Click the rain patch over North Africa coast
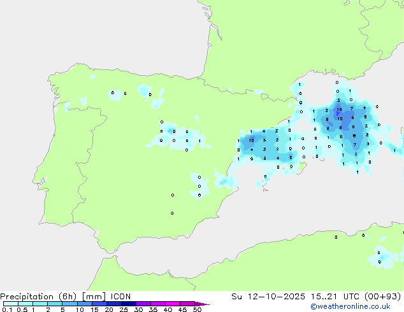Image resolution: width=404 pixels, height=312 pixels. click(380, 256)
